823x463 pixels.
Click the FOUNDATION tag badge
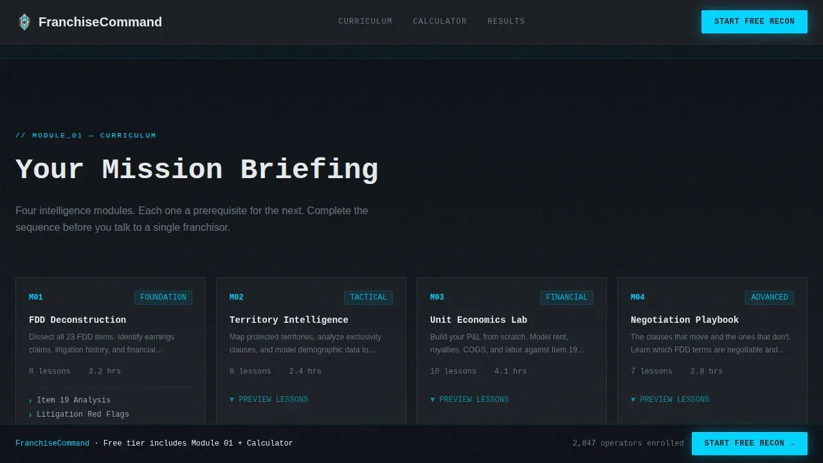pos(163,297)
